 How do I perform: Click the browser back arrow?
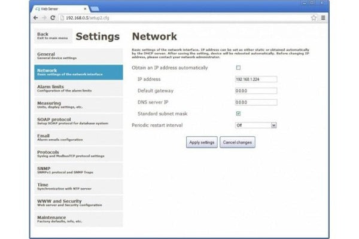35,18
